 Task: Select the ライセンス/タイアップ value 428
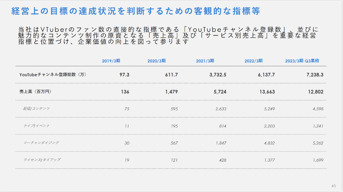pyautogui.click(x=223, y=160)
